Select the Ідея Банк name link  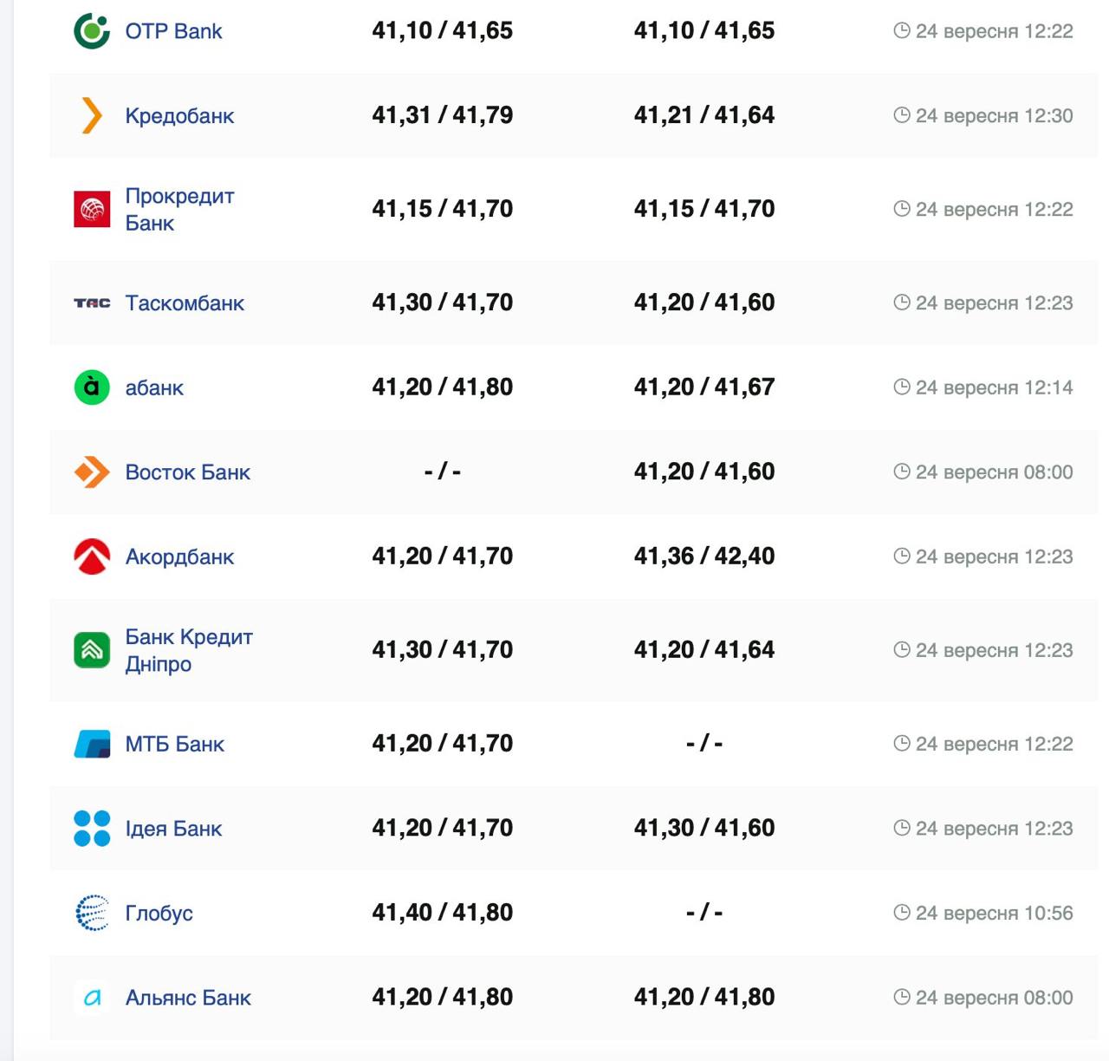(x=173, y=828)
